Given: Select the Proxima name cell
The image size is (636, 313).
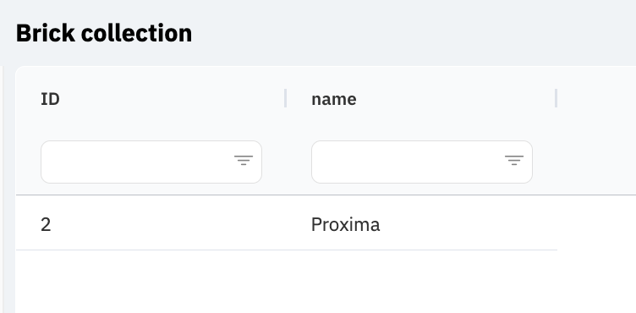Looking at the screenshot, I should pos(422,224).
